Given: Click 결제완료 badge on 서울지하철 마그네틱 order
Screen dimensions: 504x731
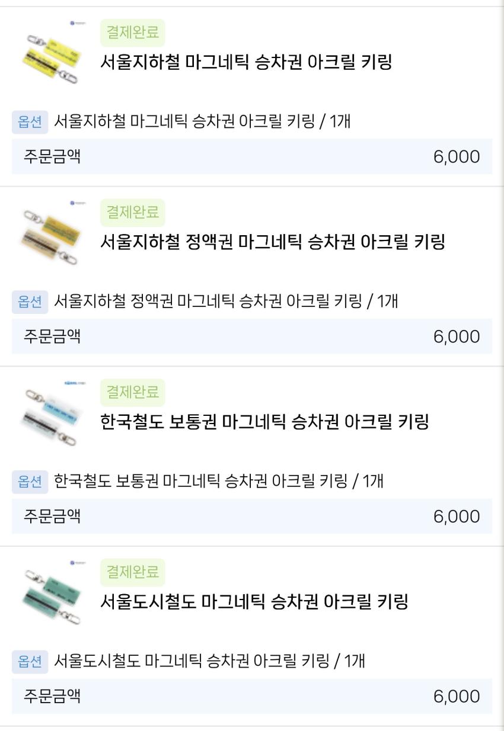Looking at the screenshot, I should [132, 33].
